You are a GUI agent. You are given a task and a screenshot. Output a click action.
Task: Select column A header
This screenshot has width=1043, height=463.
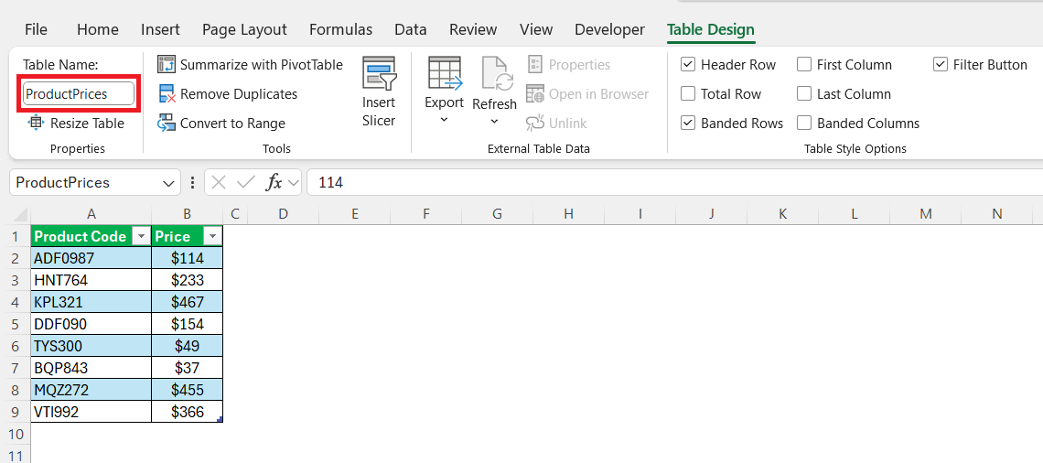[x=91, y=214]
